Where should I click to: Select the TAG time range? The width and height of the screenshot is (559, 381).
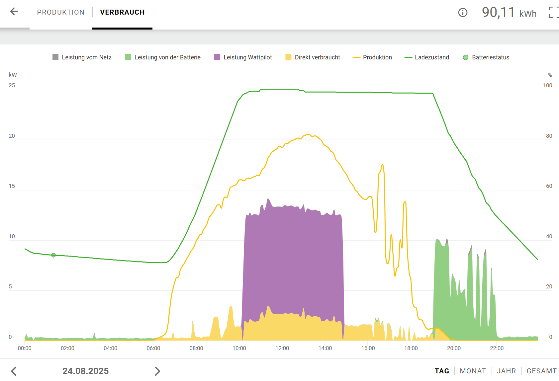(x=442, y=371)
